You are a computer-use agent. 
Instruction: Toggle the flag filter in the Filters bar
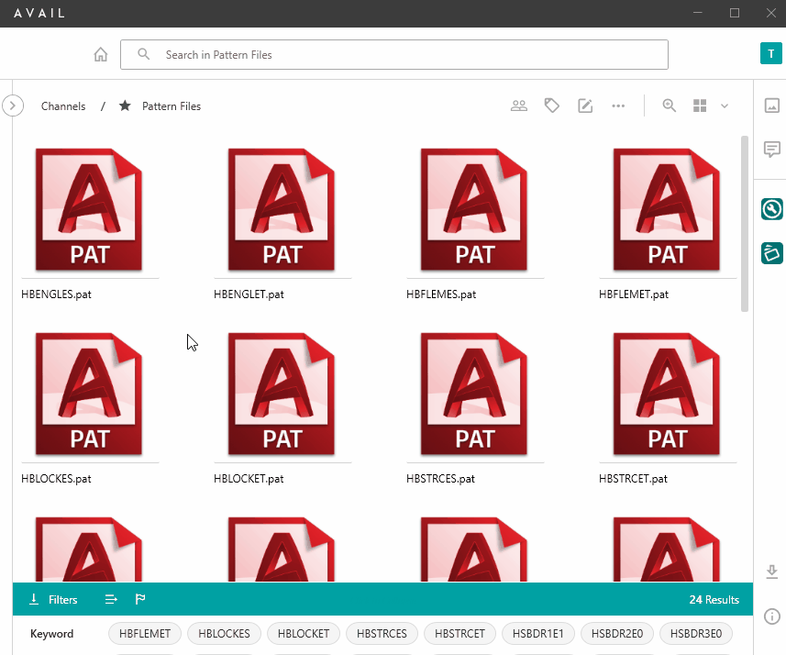(x=139, y=599)
